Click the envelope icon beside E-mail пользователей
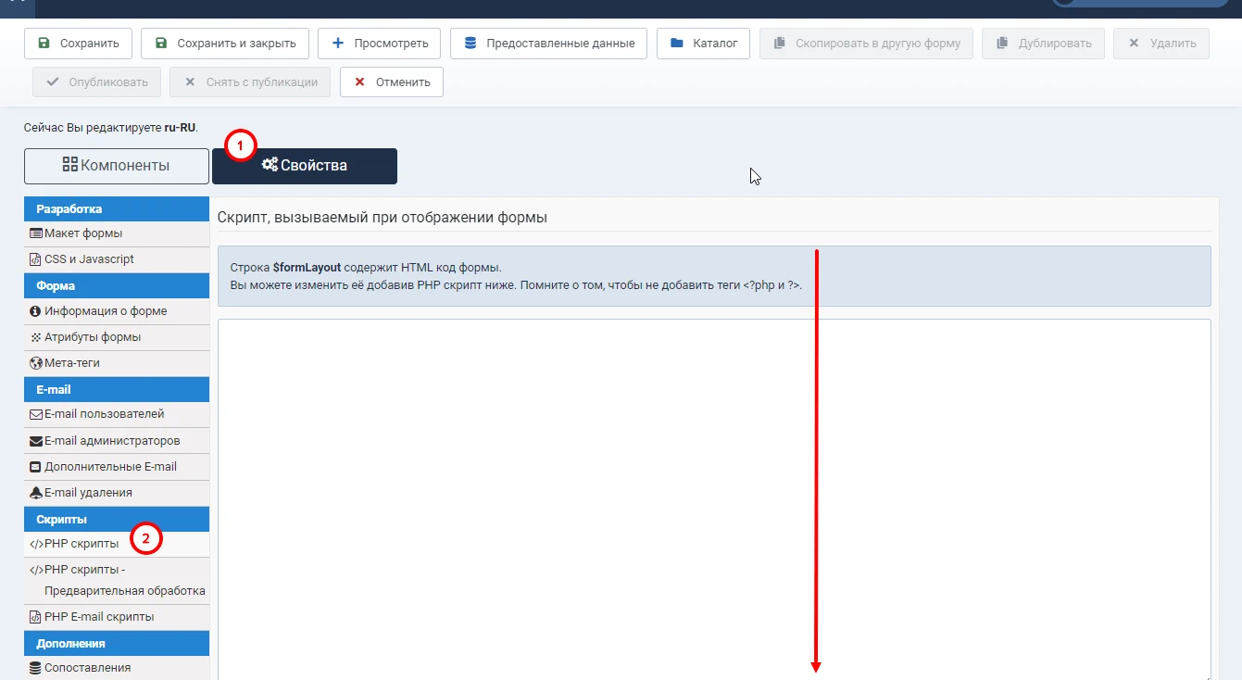 point(36,415)
